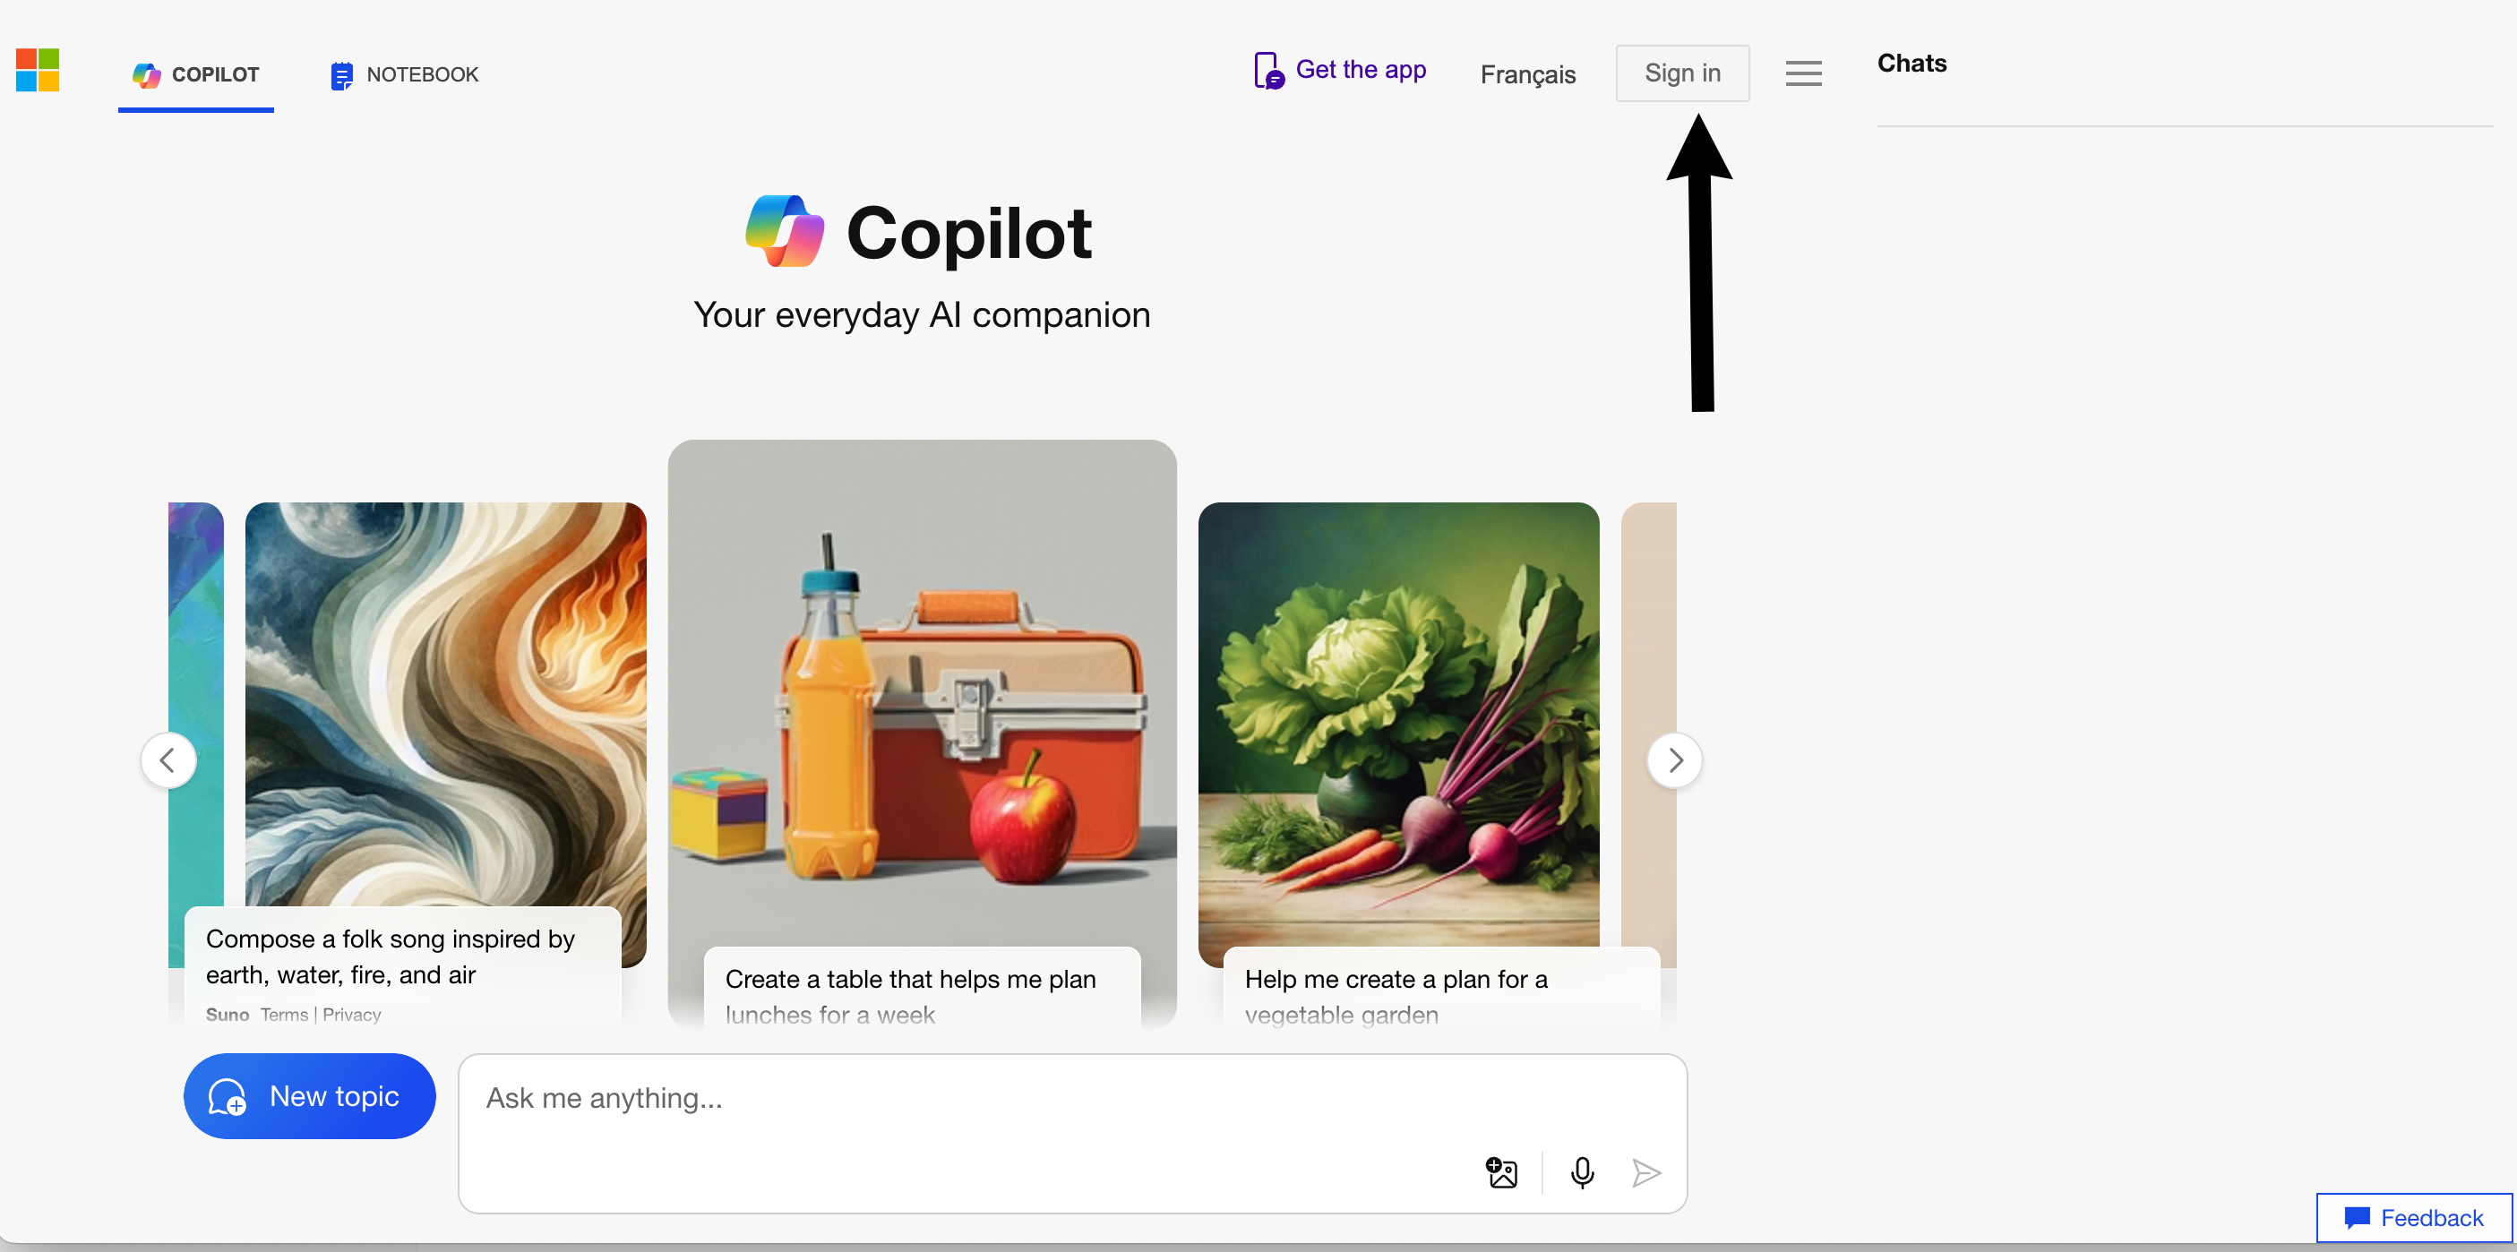Click the hamburger menu toggle
2517x1252 pixels.
pyautogui.click(x=1801, y=73)
